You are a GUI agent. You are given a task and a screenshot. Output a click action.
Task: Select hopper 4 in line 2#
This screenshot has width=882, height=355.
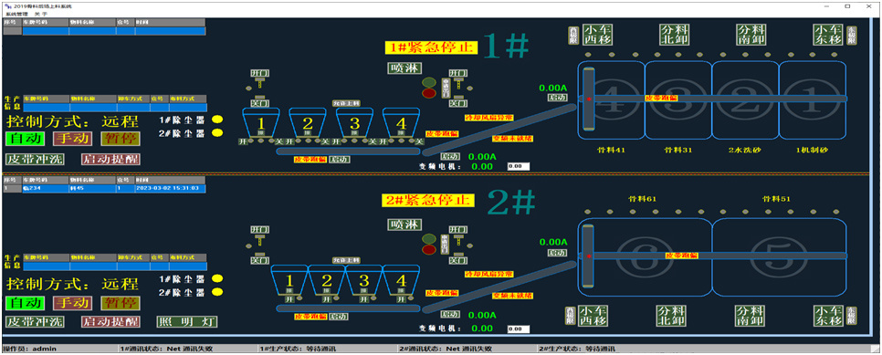click(401, 280)
